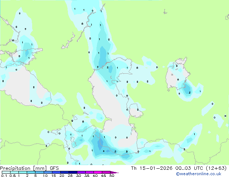Click the '50' legend label
Image resolution: width=229 pixels, height=177 pixels.
112,176
